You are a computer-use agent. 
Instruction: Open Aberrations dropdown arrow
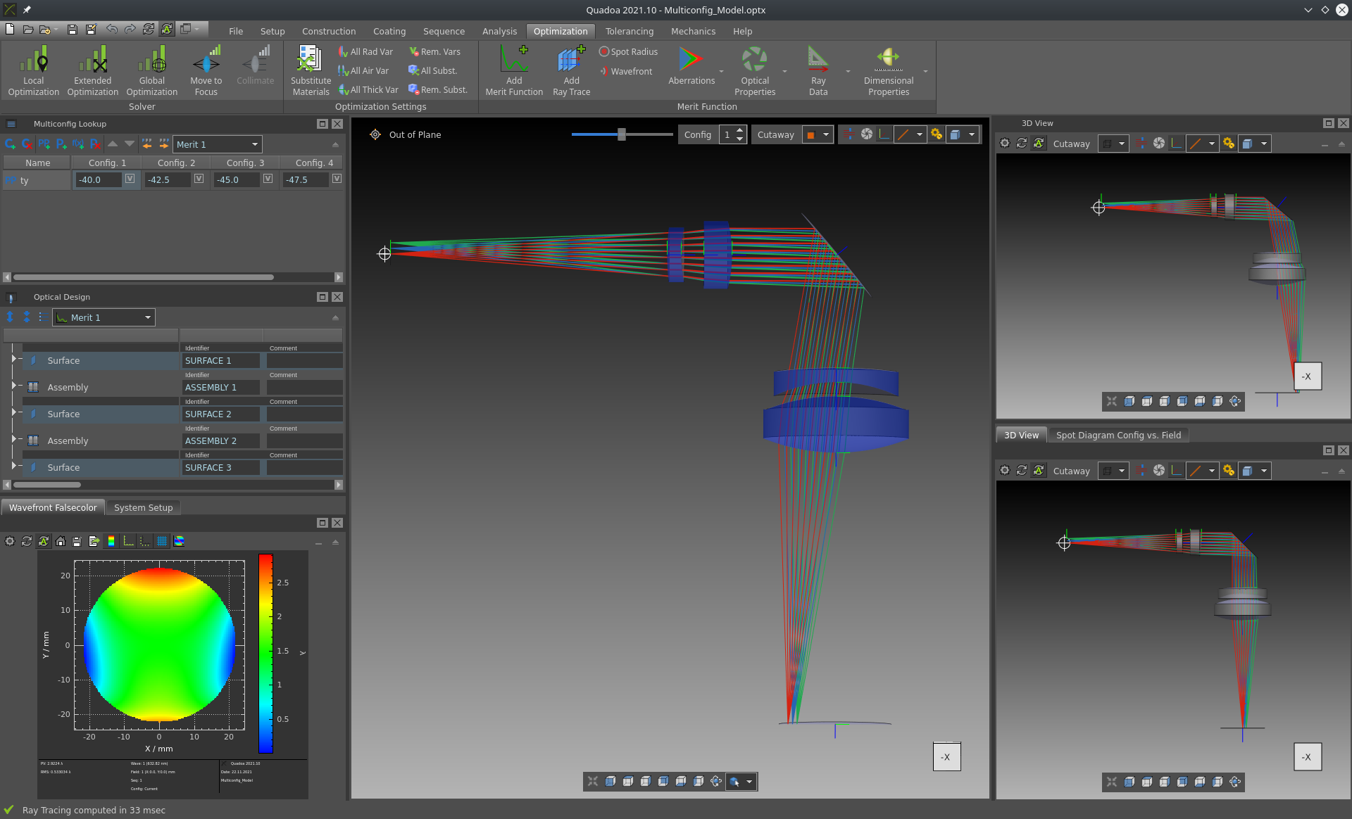[721, 71]
